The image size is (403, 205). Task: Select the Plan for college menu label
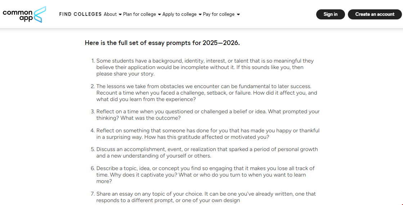(x=139, y=14)
